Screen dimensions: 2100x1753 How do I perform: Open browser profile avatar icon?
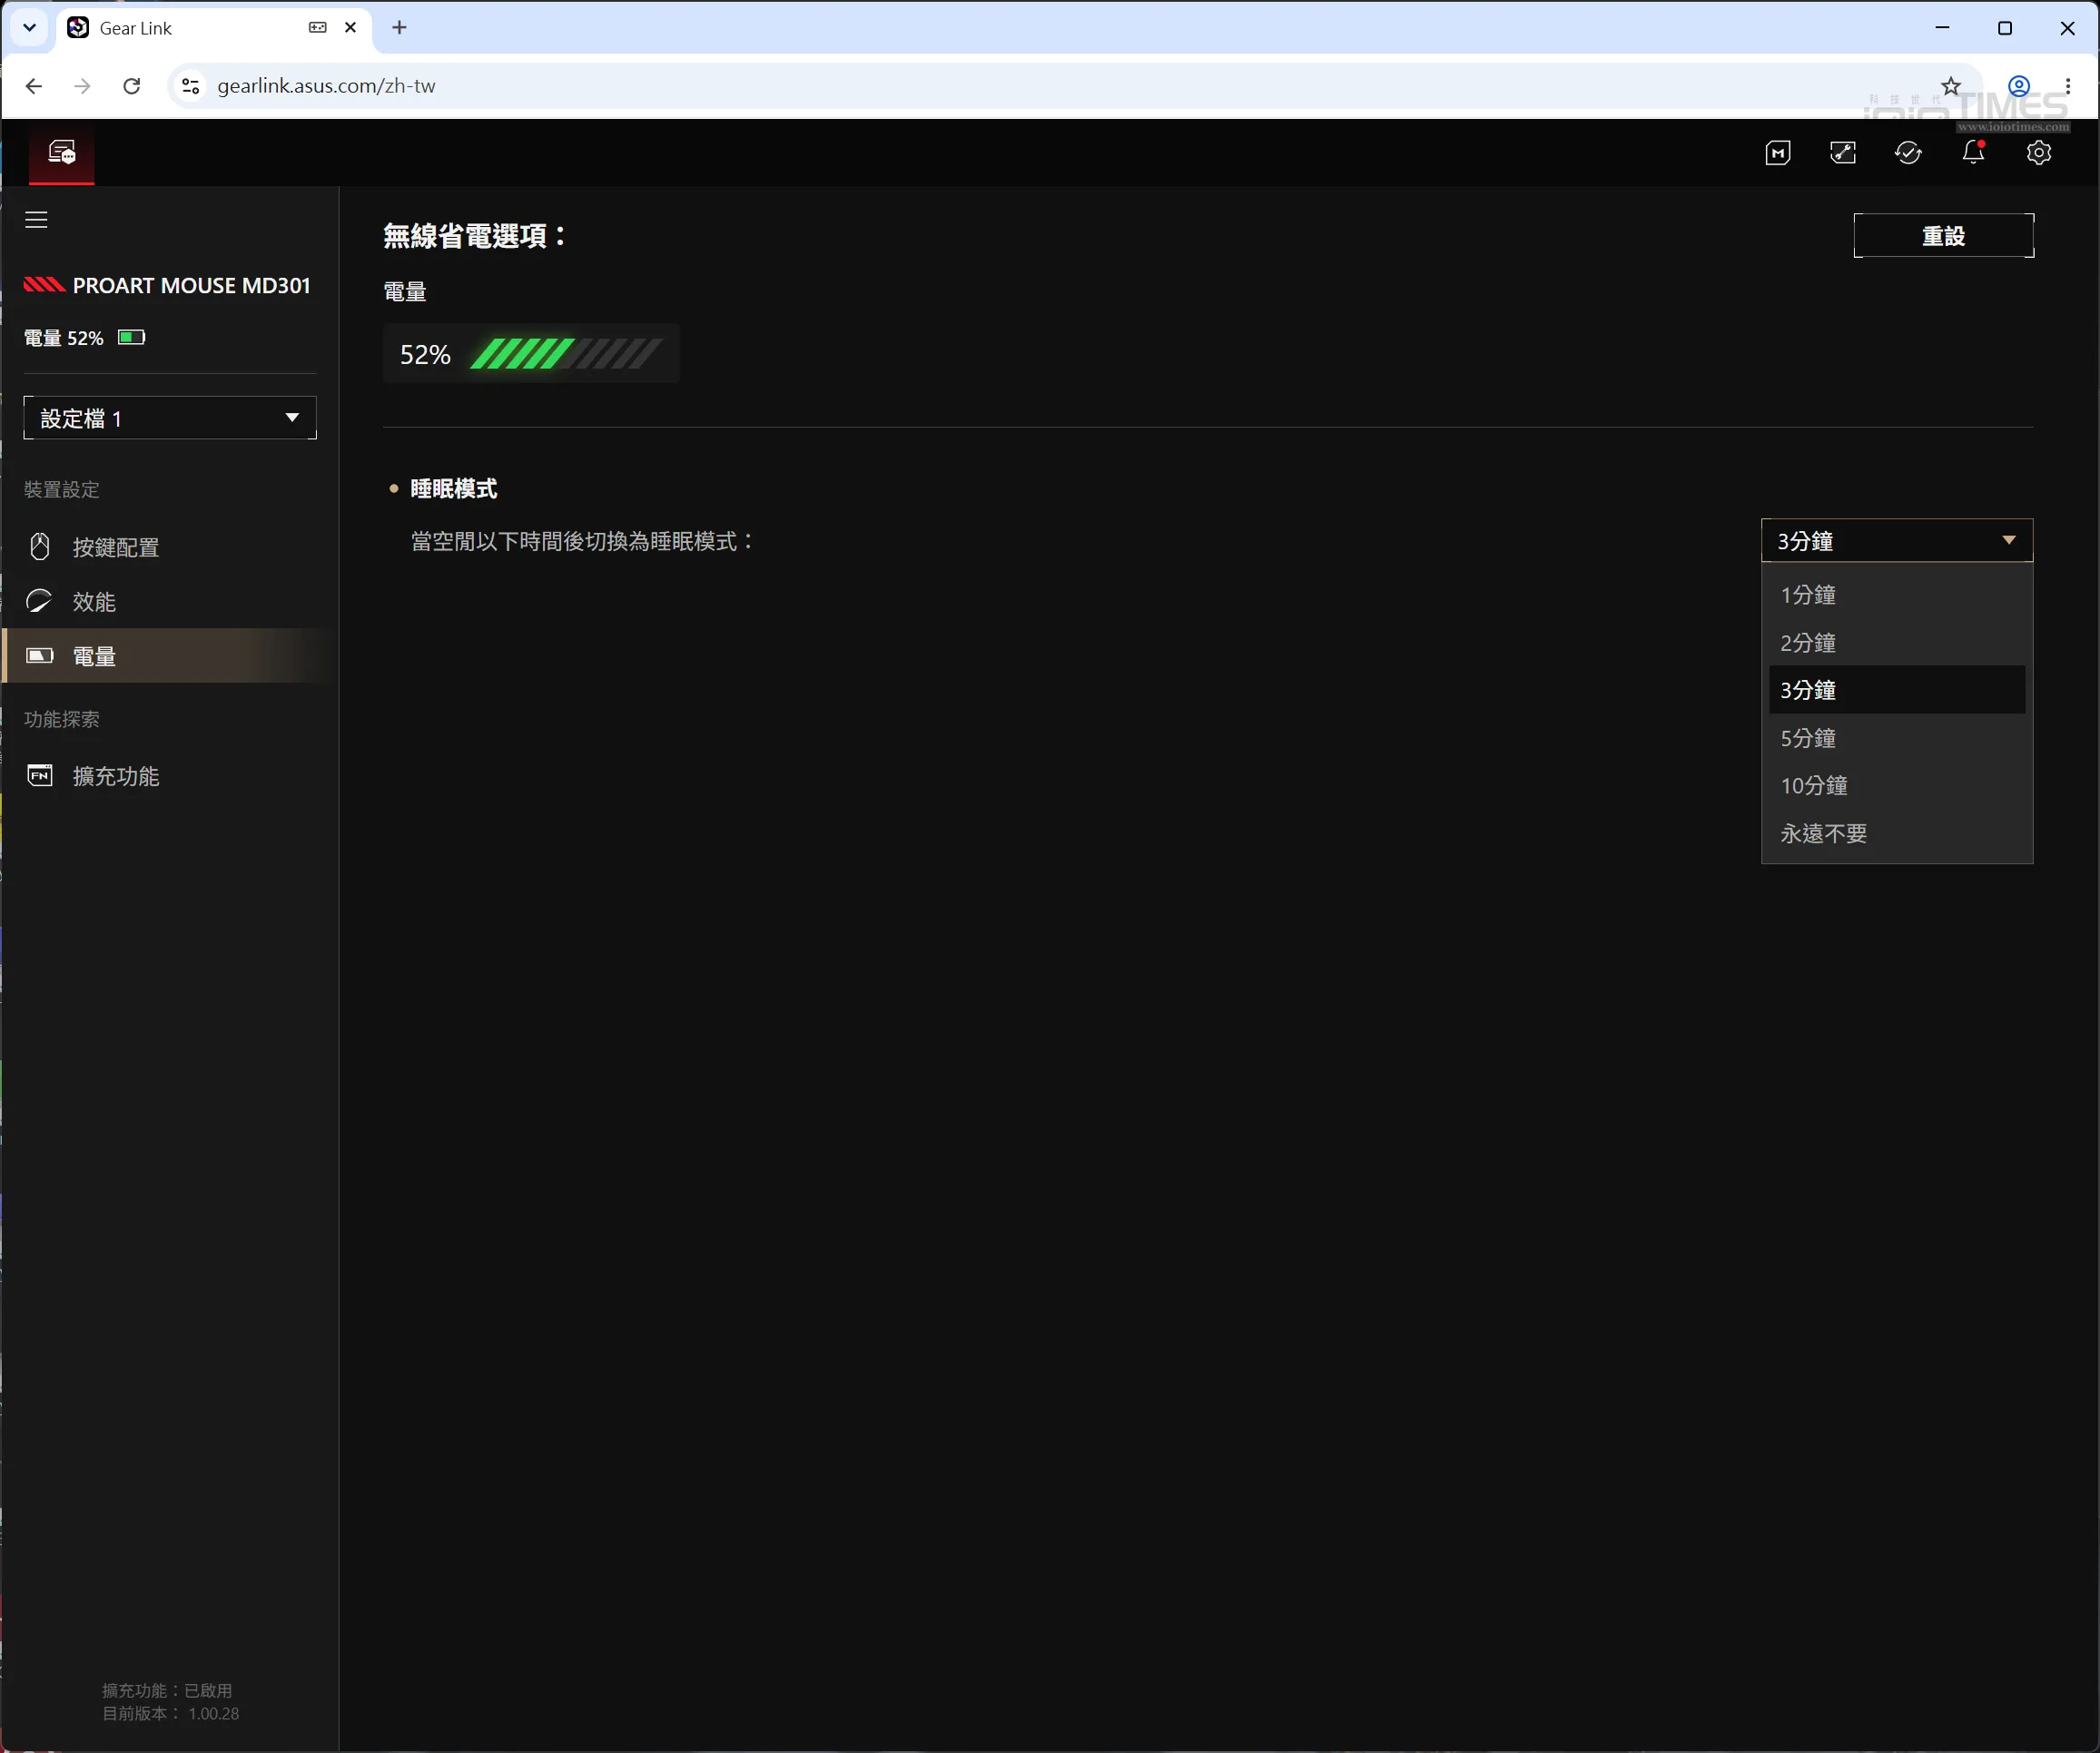point(2019,86)
